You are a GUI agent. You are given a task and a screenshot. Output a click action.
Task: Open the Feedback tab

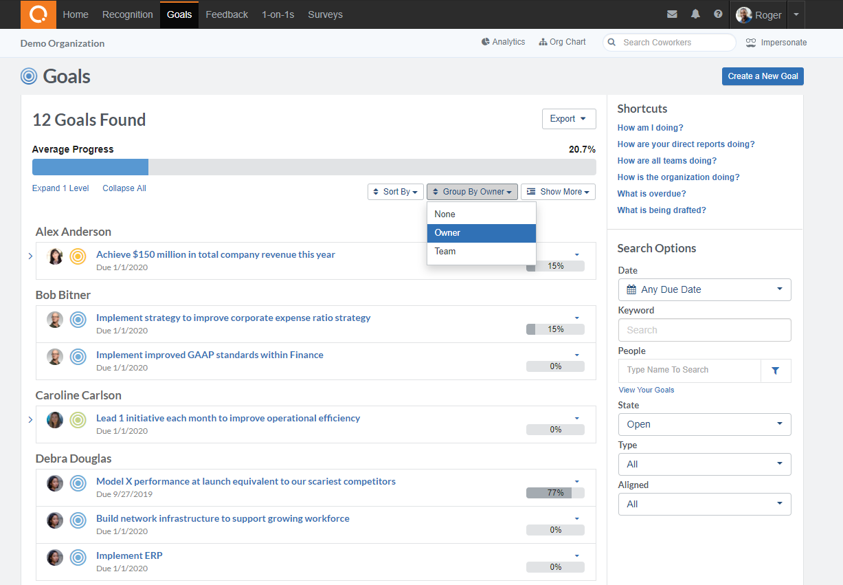[227, 14]
